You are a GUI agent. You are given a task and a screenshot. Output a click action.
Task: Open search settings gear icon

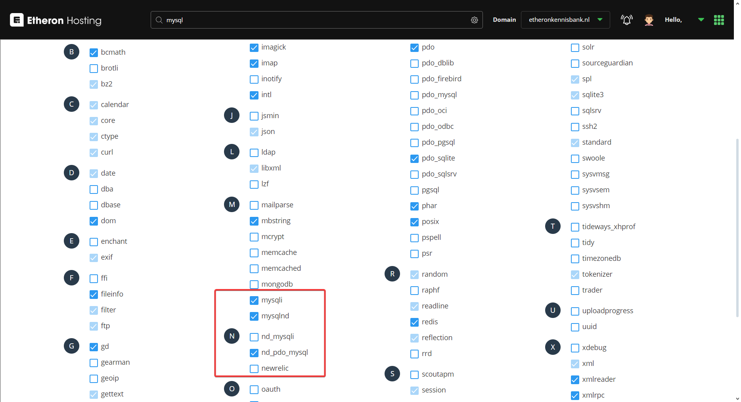point(474,20)
